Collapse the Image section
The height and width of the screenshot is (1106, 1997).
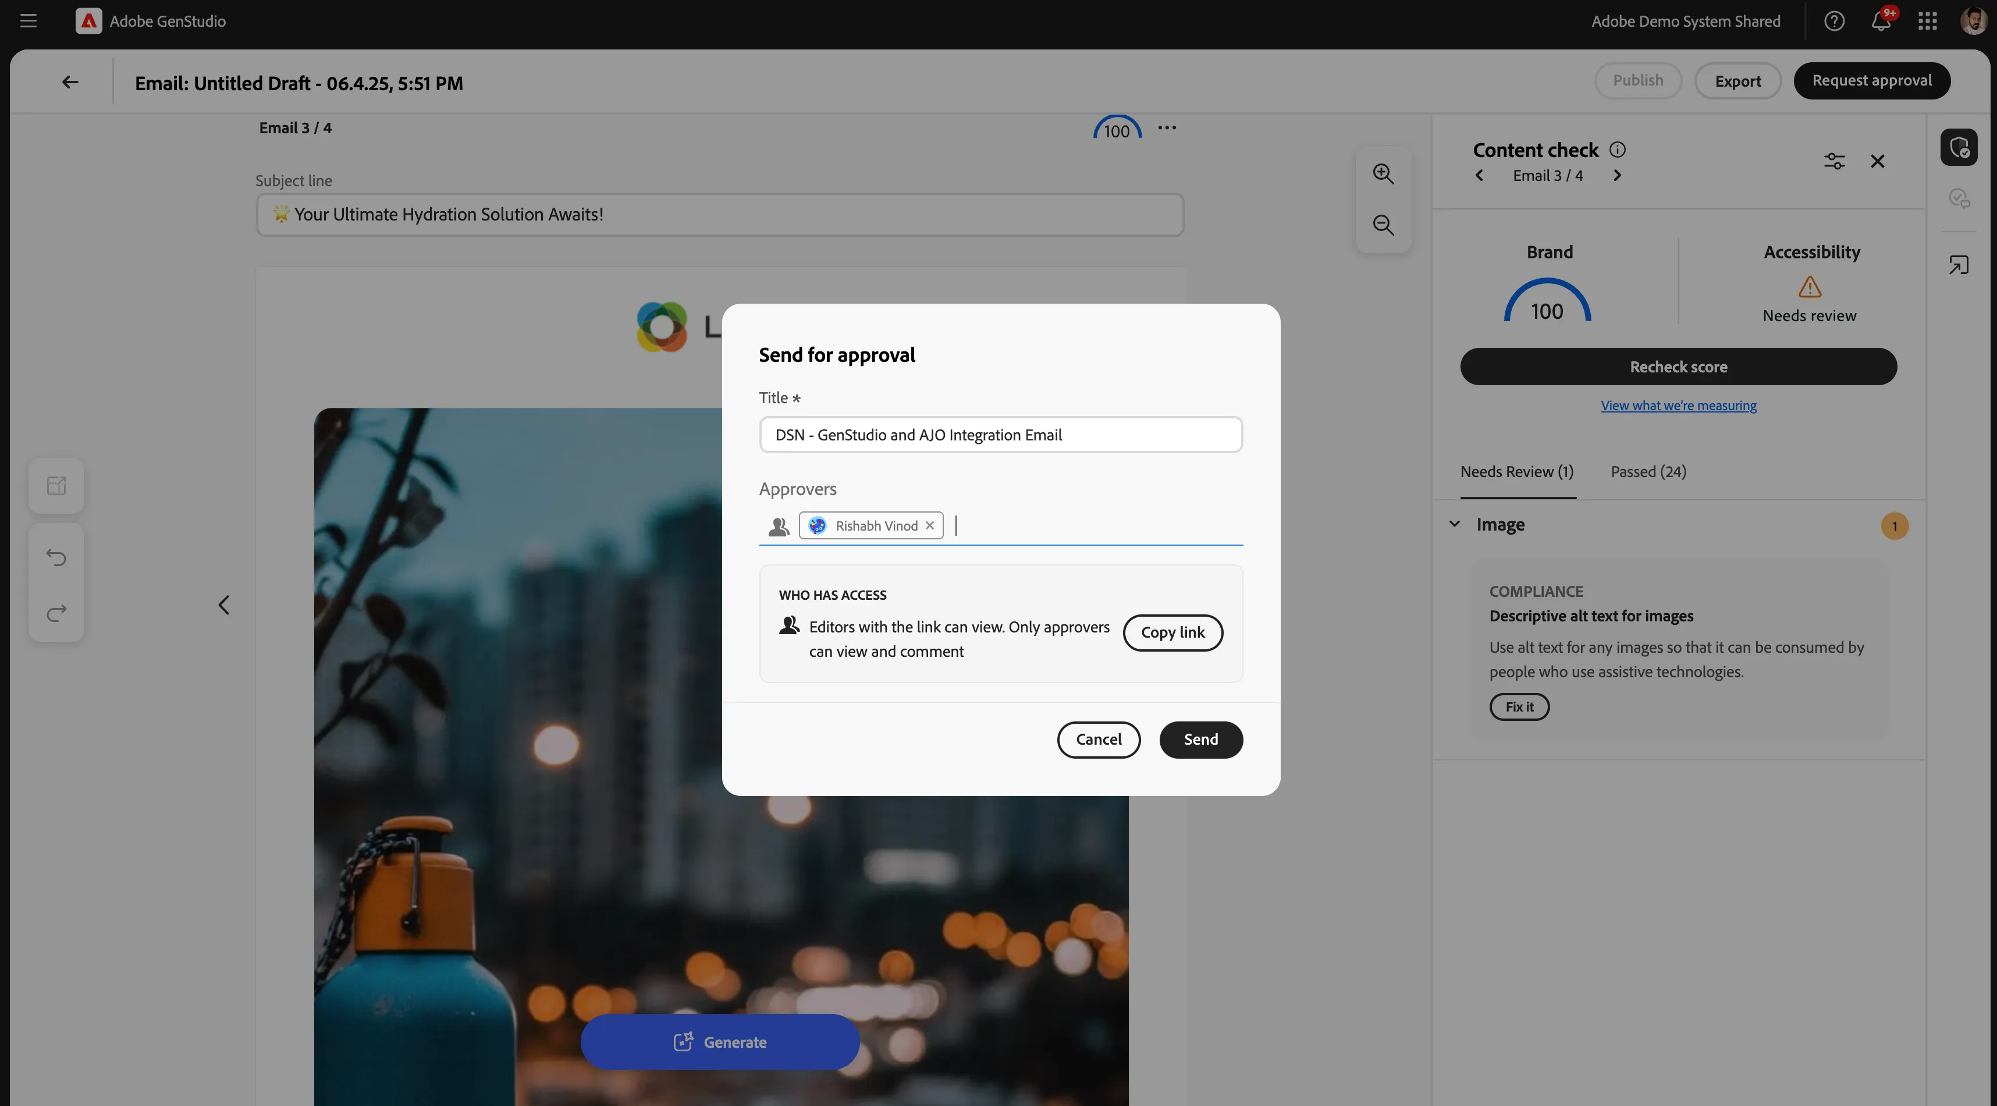pyautogui.click(x=1454, y=524)
